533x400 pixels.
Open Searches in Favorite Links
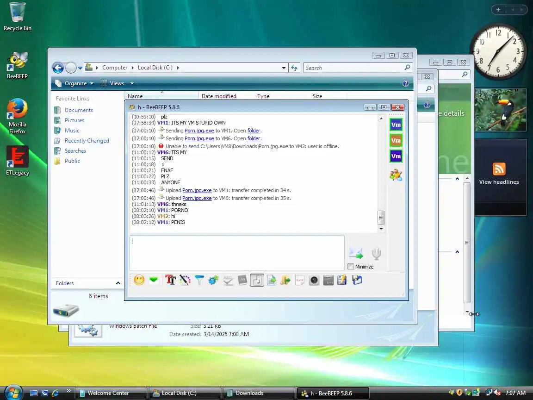click(75, 151)
